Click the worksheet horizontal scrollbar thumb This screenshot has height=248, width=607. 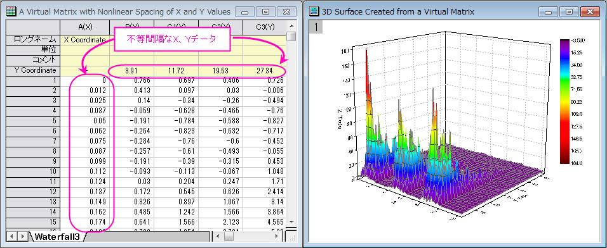pyautogui.click(x=229, y=236)
